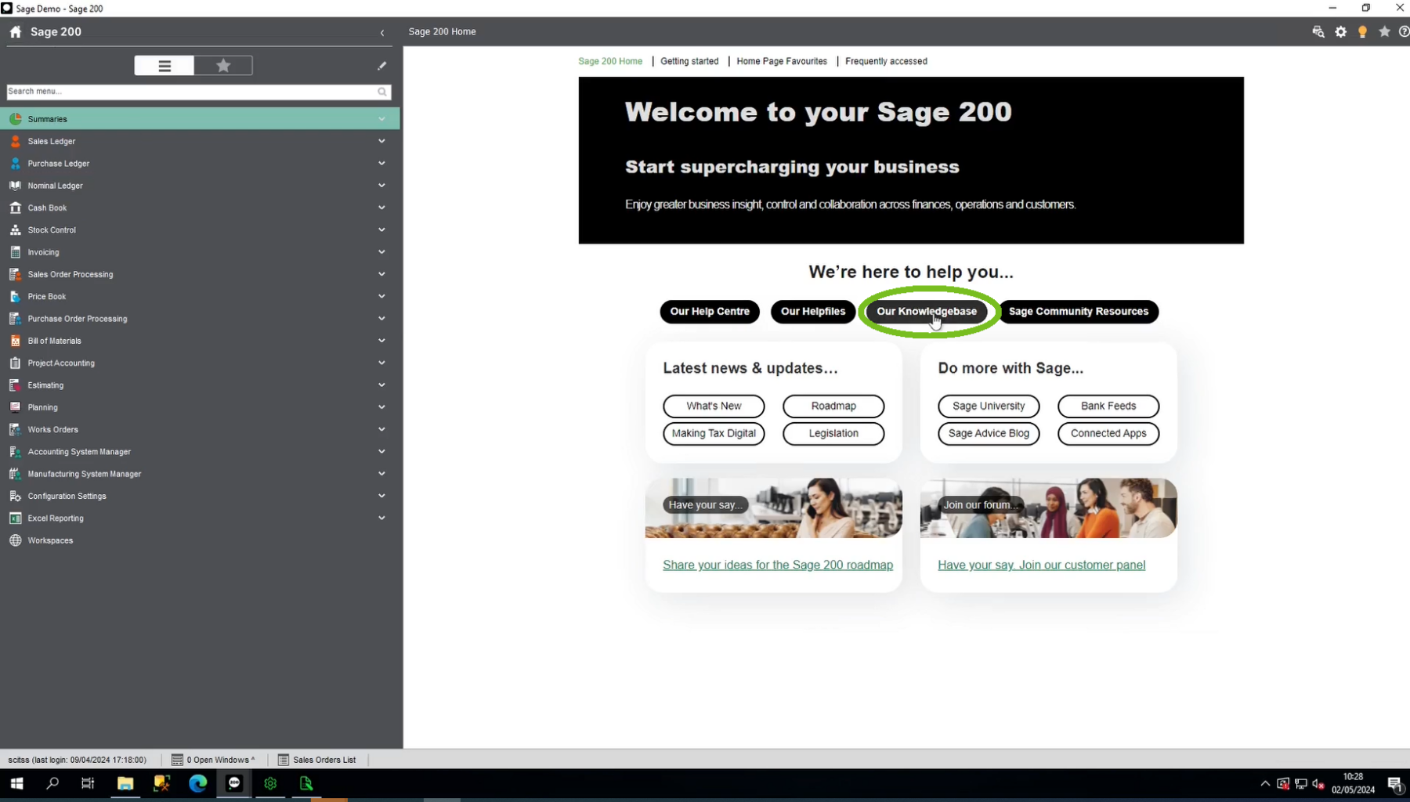Viewport: 1410px width, 802px height.
Task: Collapse the sidebar navigation panel
Action: pyautogui.click(x=381, y=33)
